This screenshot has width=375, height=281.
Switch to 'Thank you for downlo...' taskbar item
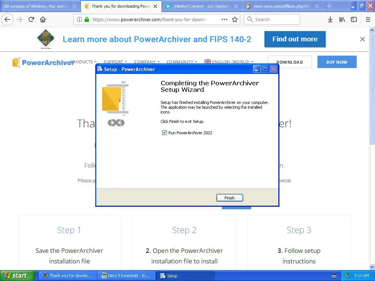(68, 276)
